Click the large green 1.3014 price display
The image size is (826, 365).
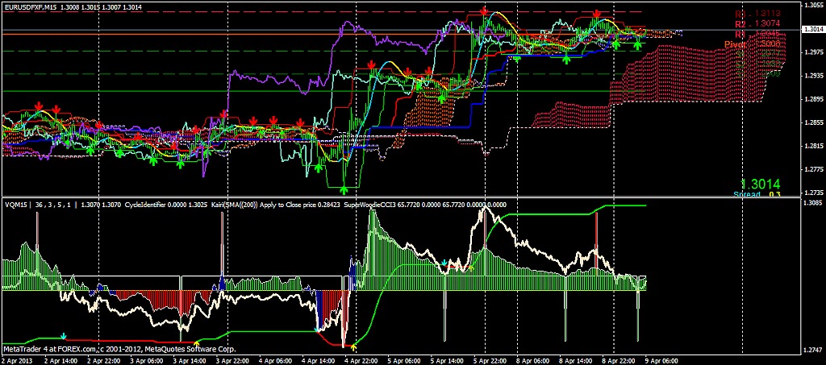coord(761,184)
